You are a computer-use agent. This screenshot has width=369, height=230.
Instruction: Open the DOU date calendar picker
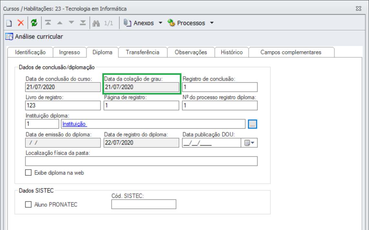pyautogui.click(x=249, y=143)
